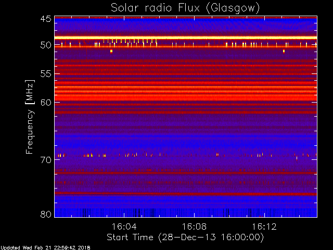
Task: Click the '70' frequency tick label
Action: [x=46, y=160]
